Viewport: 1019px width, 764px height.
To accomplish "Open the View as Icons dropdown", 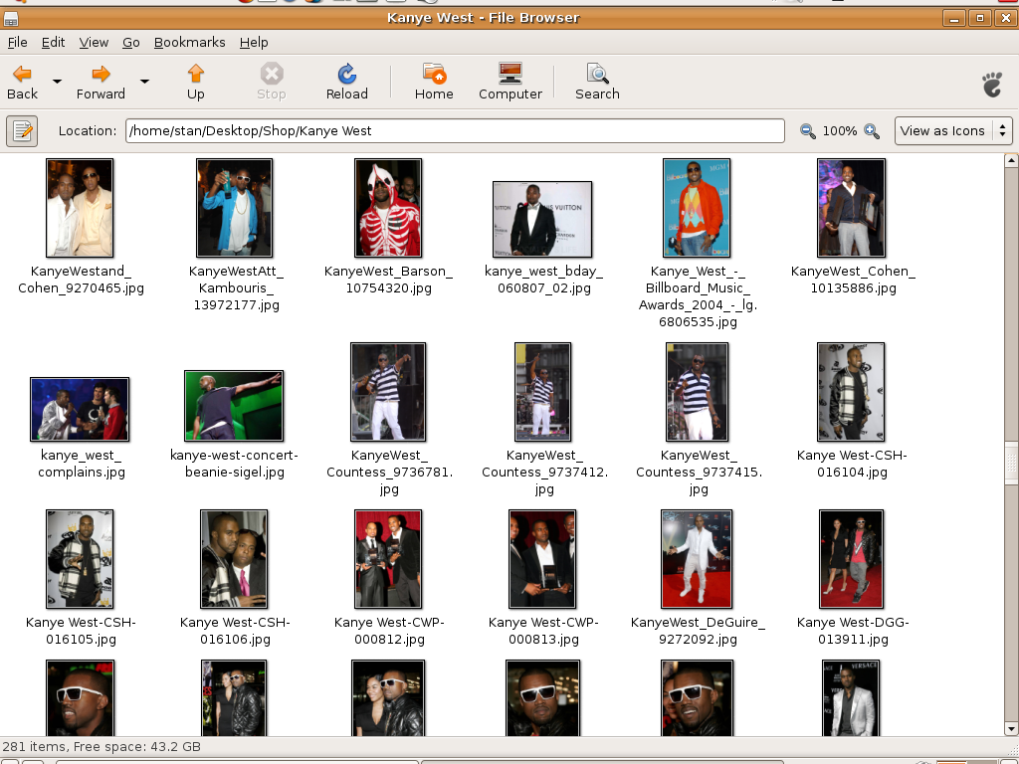I will [x=953, y=130].
